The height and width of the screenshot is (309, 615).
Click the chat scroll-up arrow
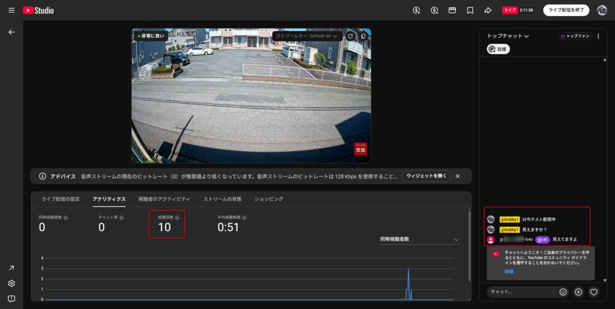click(x=605, y=60)
